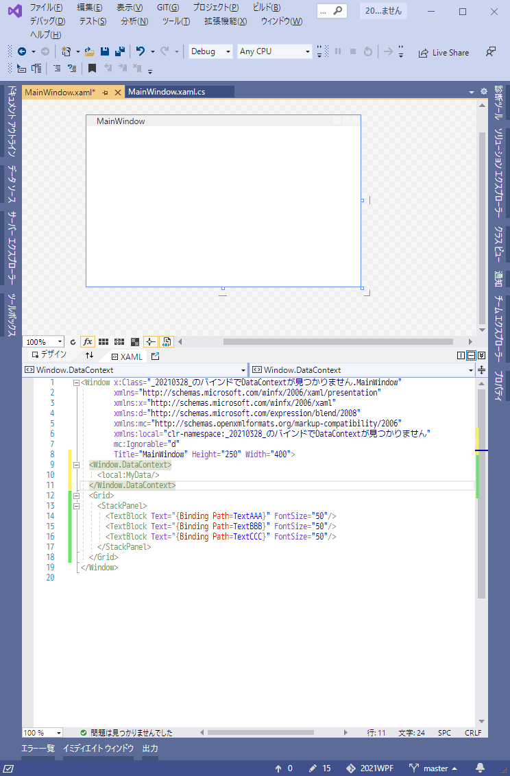This screenshot has height=776, width=510.
Task: Select the horizontal split layout button
Action: point(472,355)
